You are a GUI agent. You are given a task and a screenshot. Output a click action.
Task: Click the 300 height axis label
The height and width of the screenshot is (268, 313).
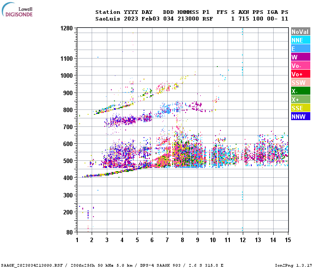click(68, 195)
